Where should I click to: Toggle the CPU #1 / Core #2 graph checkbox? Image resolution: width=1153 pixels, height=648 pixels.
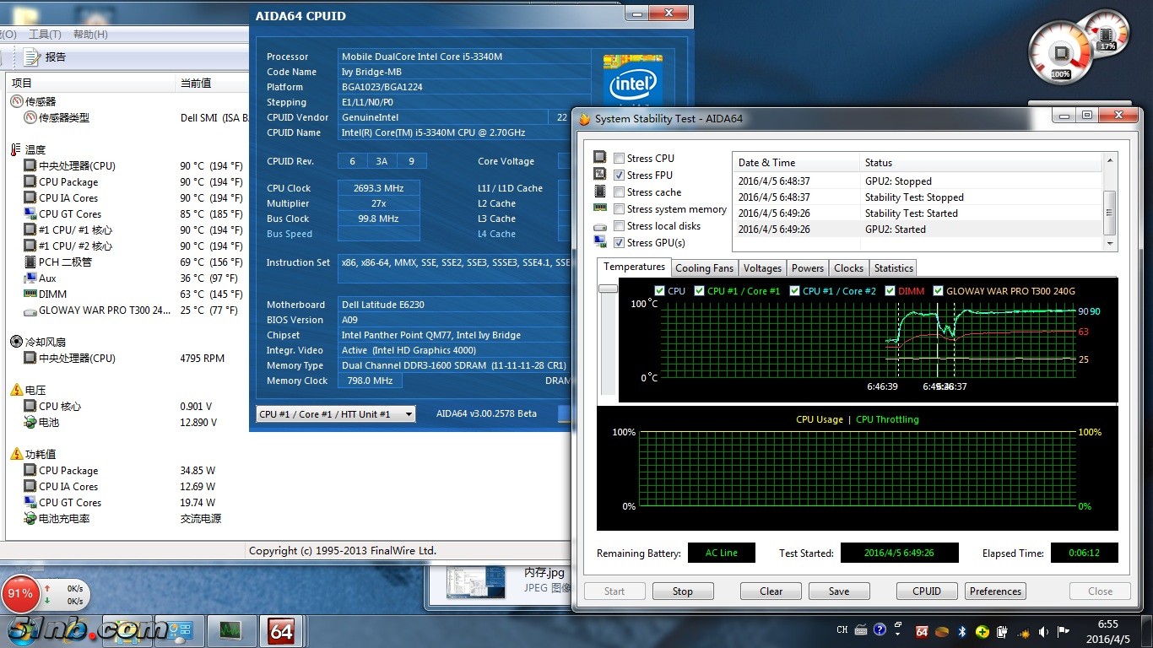(795, 291)
